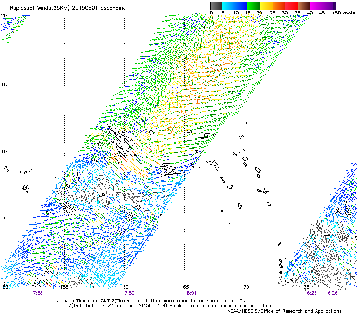Click the blue 5-15 knots legend gradient
The image size is (357, 314).
pyautogui.click(x=235, y=6)
